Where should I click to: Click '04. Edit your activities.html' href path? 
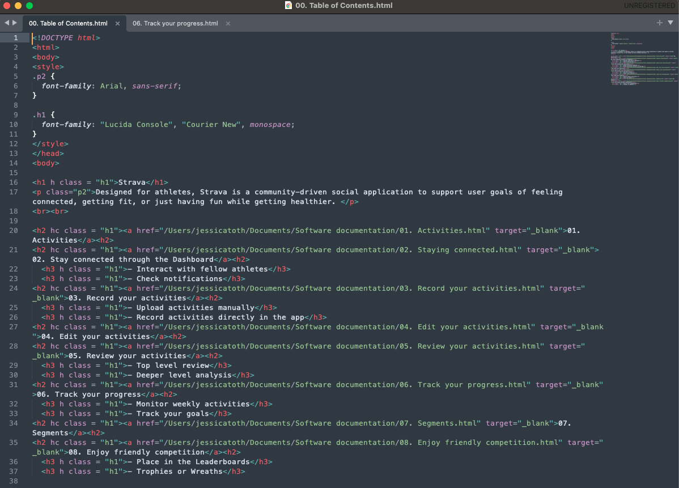[x=465, y=327]
